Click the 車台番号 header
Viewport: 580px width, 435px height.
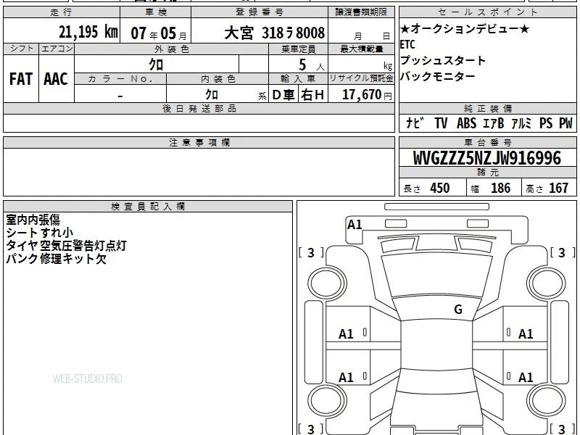[x=487, y=143]
